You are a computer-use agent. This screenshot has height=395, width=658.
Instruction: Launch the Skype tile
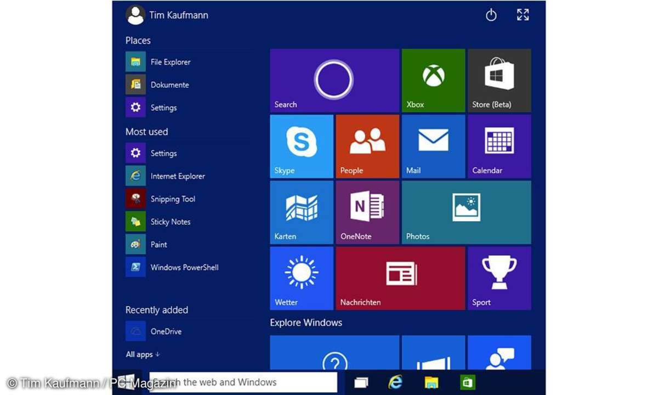click(x=302, y=146)
